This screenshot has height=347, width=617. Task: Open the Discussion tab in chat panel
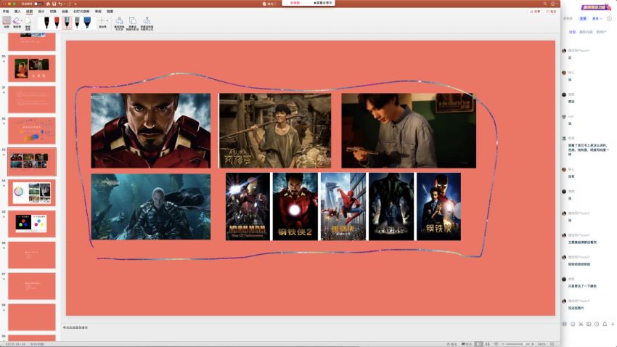click(x=572, y=32)
